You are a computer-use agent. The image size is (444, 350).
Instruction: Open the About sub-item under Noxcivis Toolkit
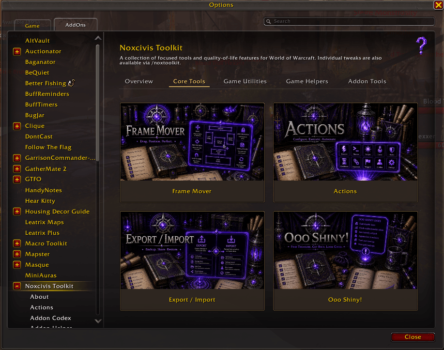click(39, 297)
